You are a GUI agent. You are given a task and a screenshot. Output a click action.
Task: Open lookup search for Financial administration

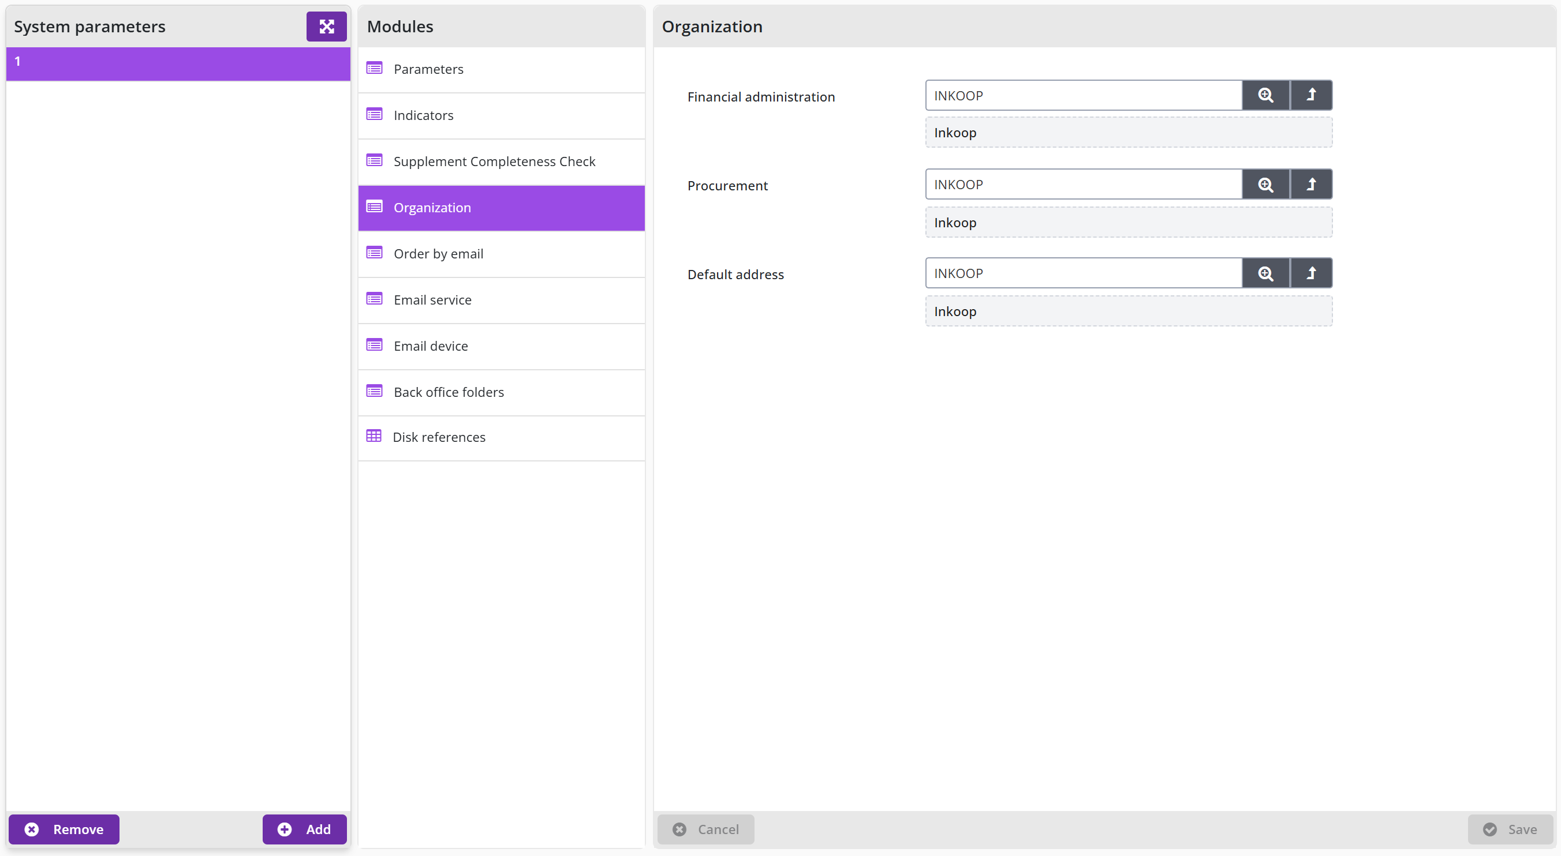pyautogui.click(x=1265, y=95)
